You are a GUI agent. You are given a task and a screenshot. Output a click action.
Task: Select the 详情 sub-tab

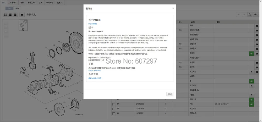pyautogui.click(x=17, y=8)
